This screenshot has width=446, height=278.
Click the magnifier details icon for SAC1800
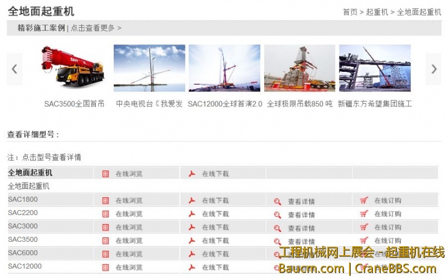pyautogui.click(x=278, y=202)
